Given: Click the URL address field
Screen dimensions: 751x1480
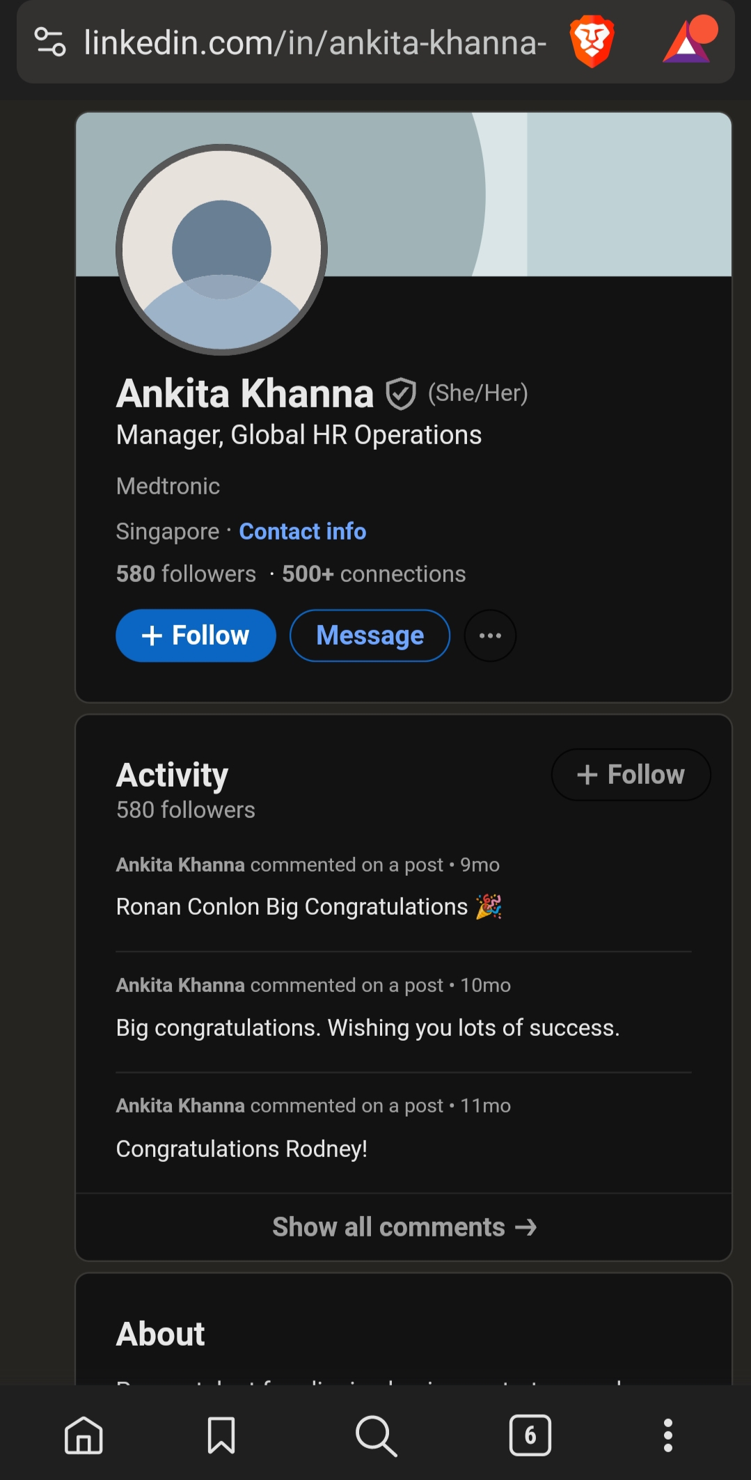Looking at the screenshot, I should 315,42.
